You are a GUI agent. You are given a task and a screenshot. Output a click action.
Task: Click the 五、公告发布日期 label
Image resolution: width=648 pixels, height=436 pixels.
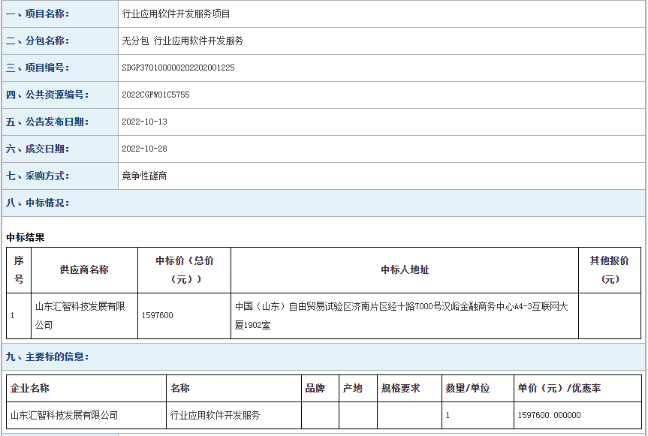tap(47, 122)
